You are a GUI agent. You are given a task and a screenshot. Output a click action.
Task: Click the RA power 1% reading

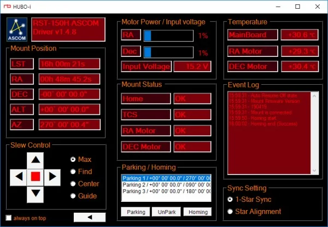tap(203, 36)
